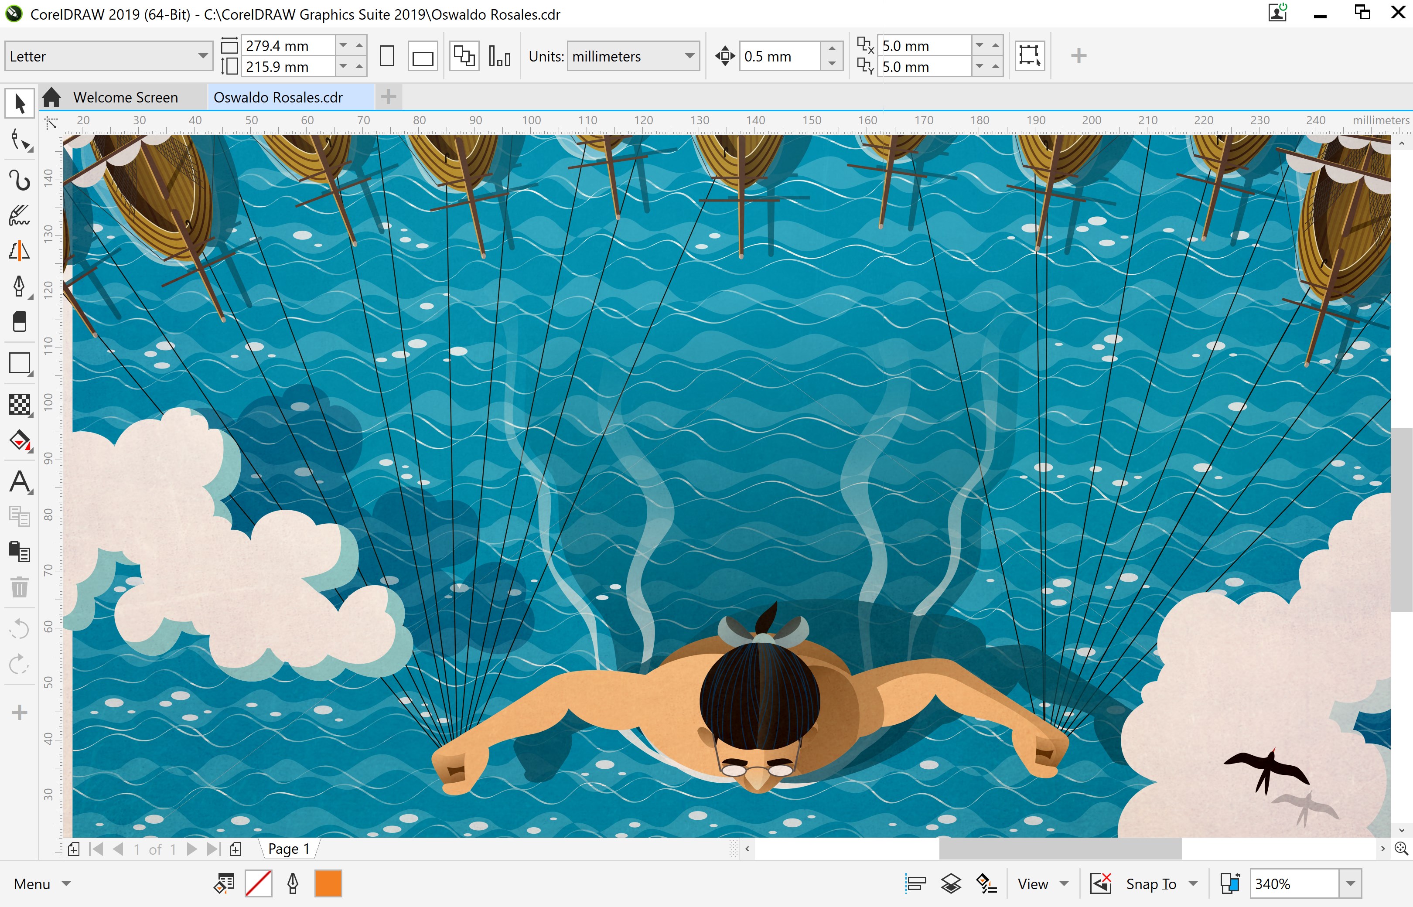Select the Rectangle tool
Screen dimensions: 1413x907
coord(20,363)
